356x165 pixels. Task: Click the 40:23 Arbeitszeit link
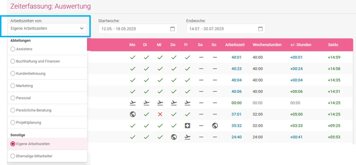236,69
